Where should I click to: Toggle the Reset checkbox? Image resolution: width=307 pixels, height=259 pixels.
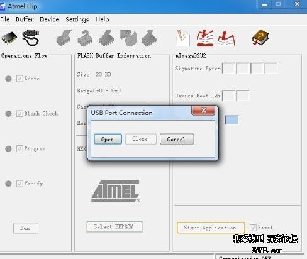click(x=253, y=228)
